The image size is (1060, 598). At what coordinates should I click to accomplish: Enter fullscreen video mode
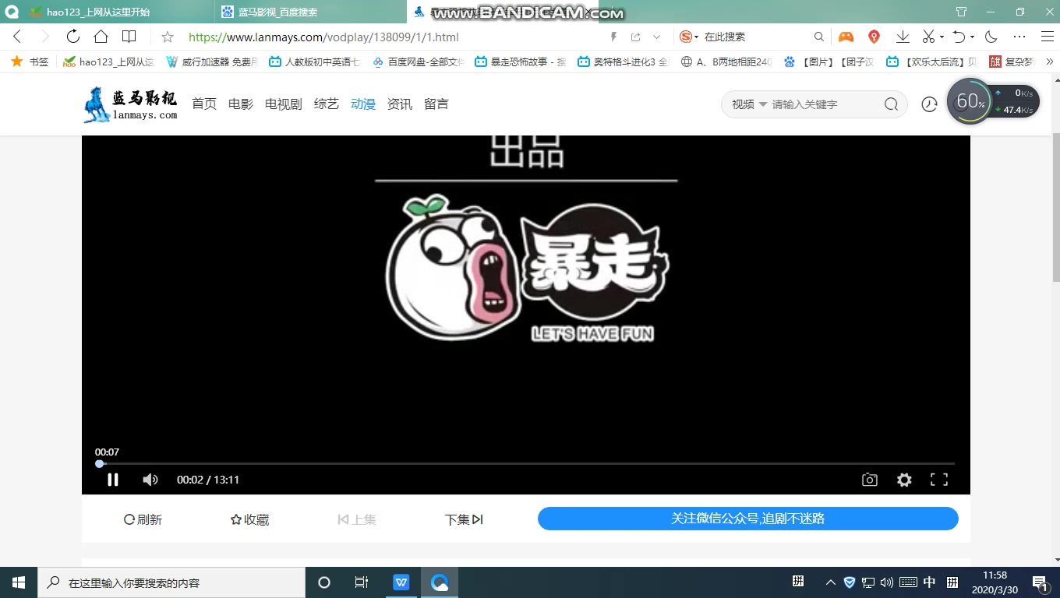(939, 480)
